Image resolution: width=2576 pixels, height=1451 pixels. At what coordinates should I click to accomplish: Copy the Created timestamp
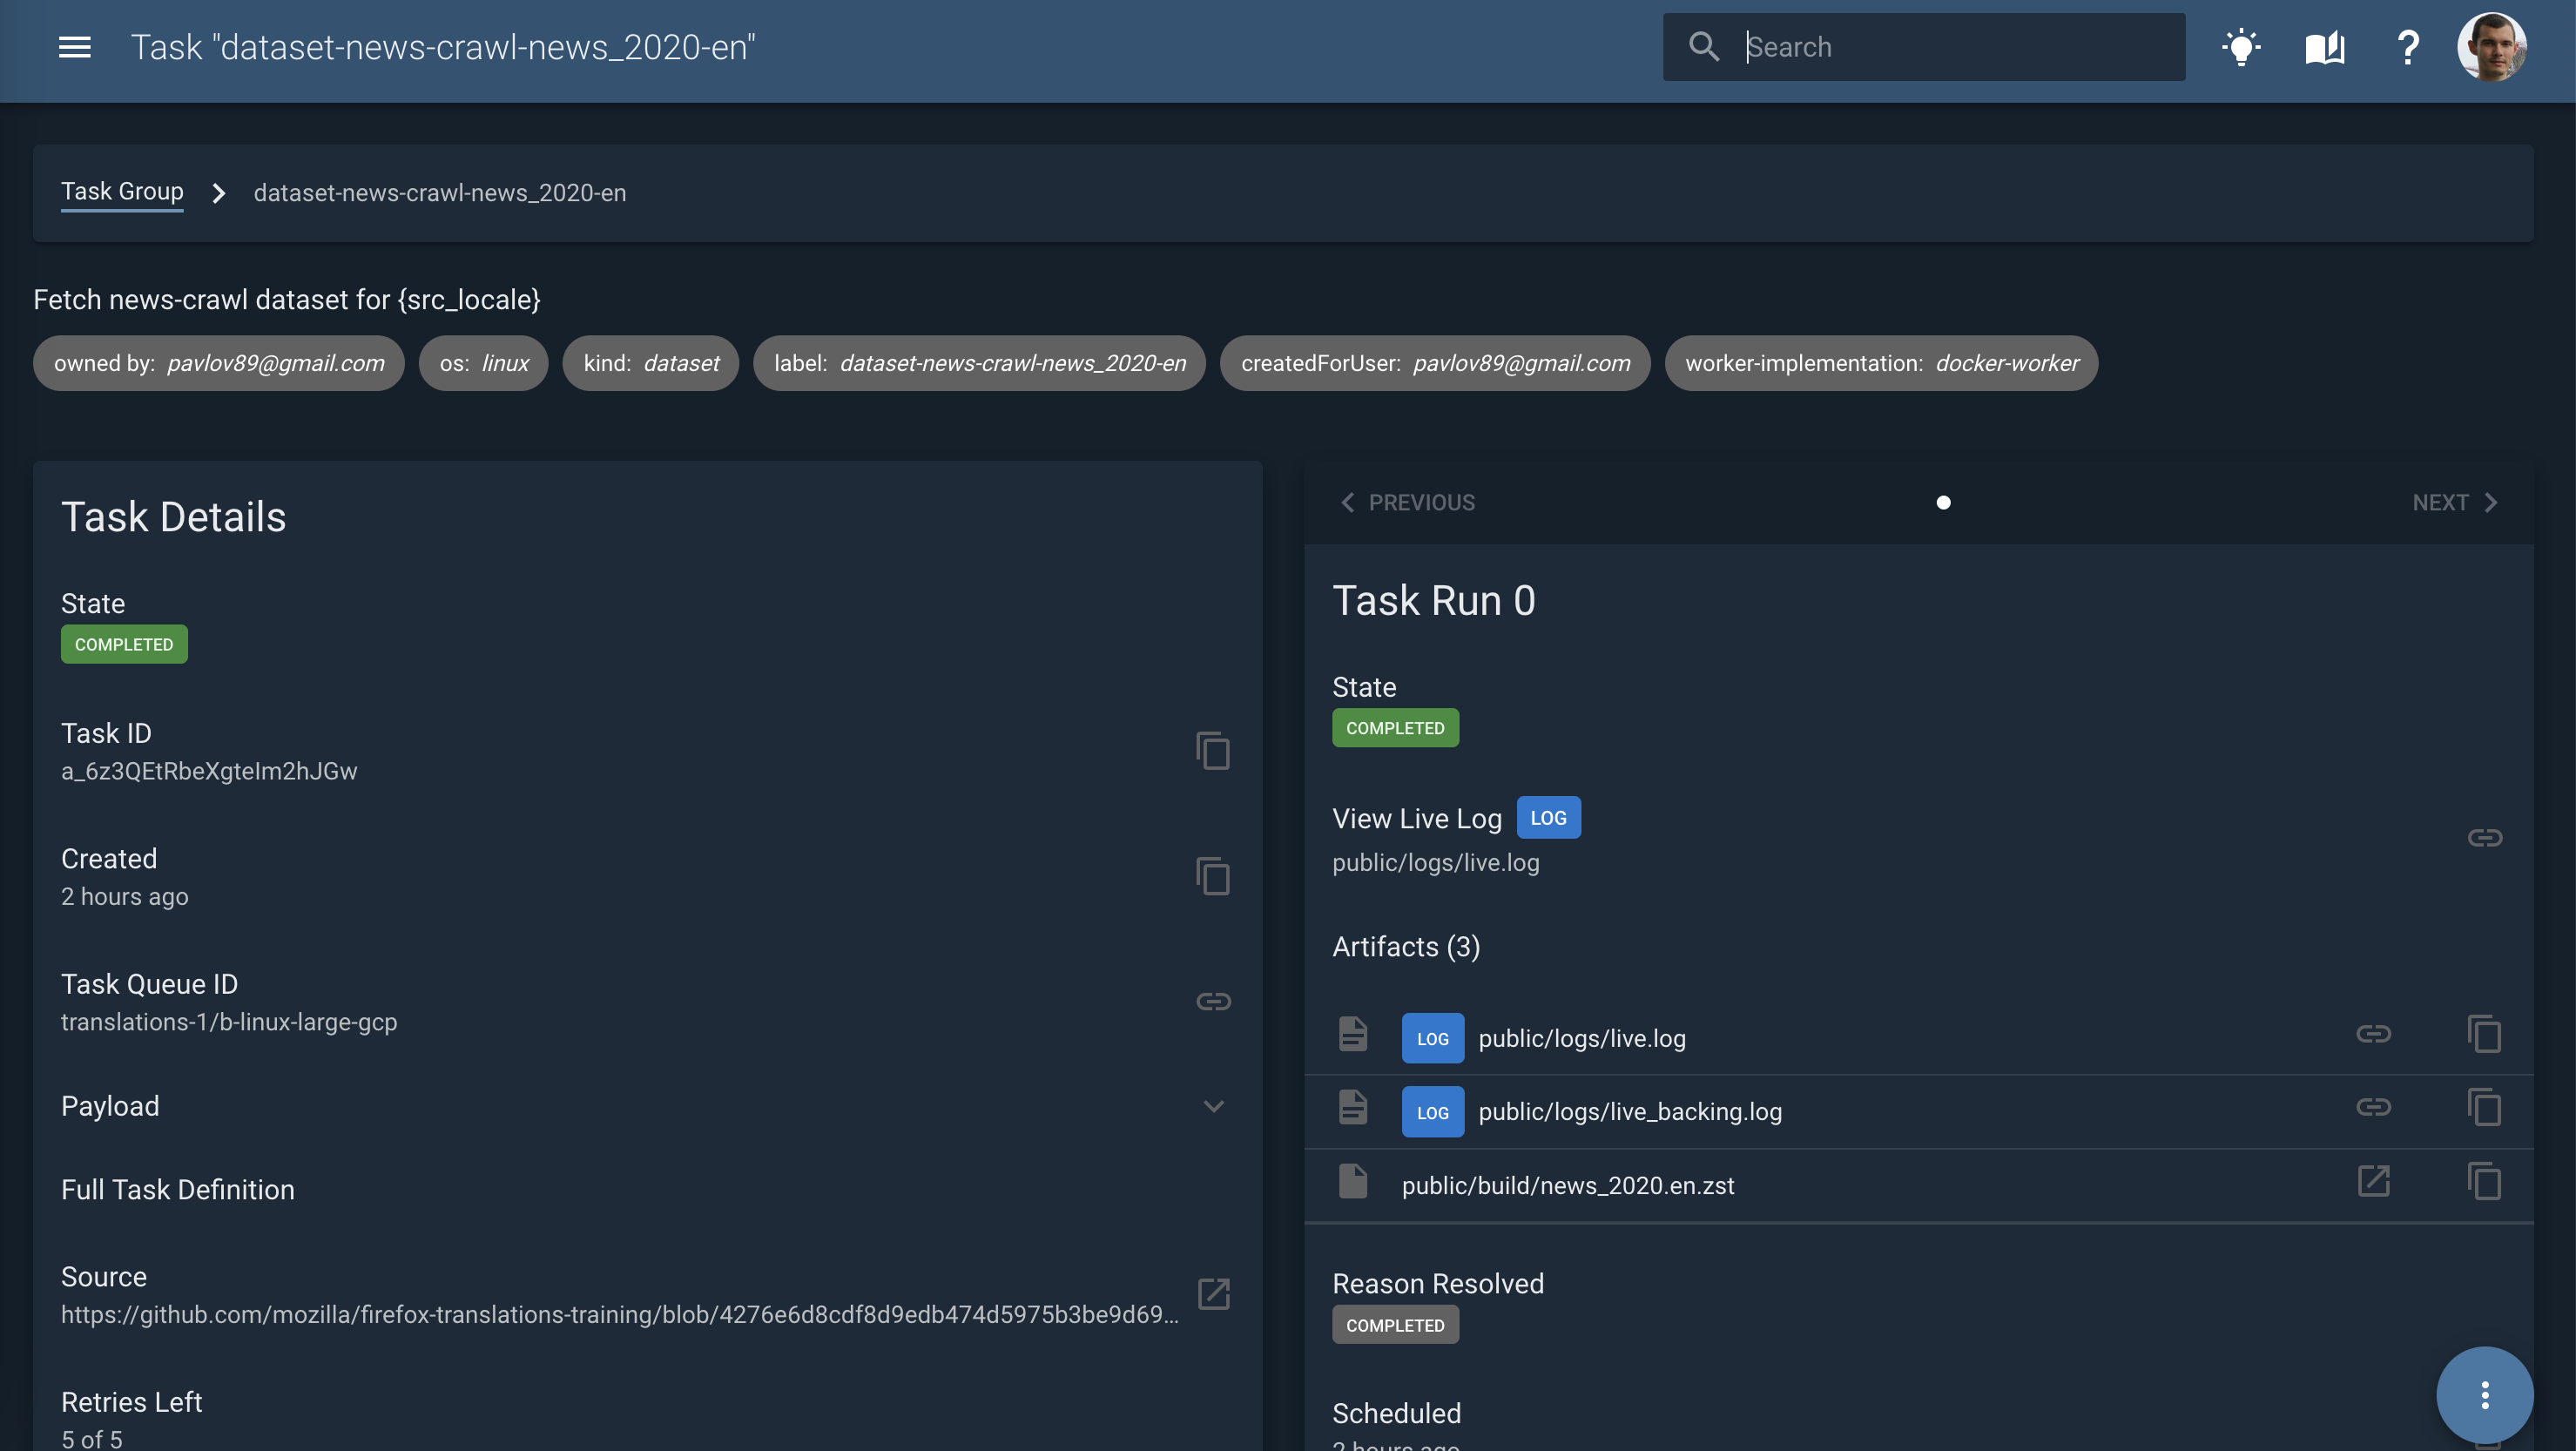click(x=1213, y=876)
